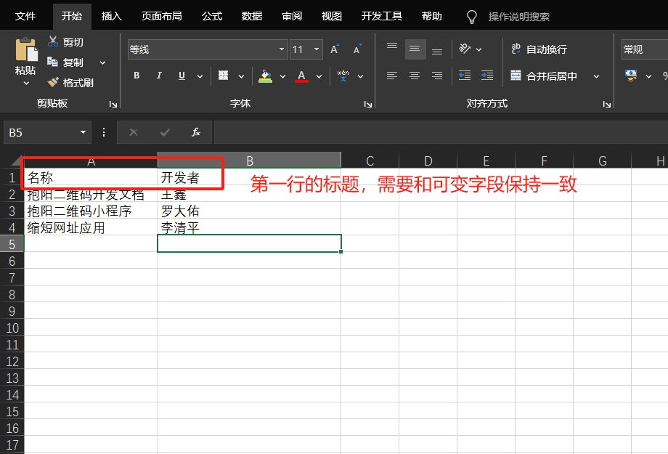Click the increase font size icon
Image resolution: width=668 pixels, height=454 pixels.
click(335, 49)
